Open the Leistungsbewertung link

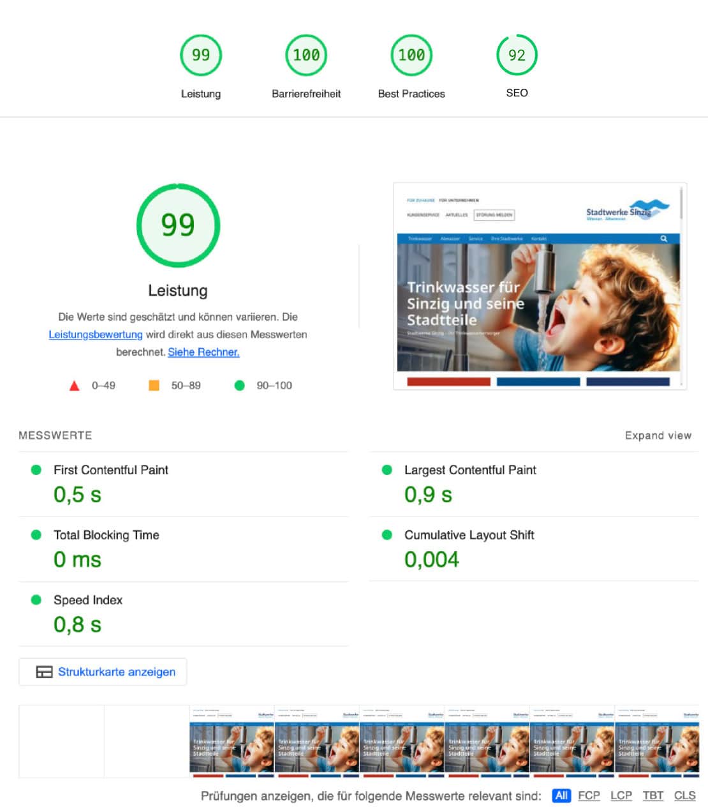click(96, 335)
